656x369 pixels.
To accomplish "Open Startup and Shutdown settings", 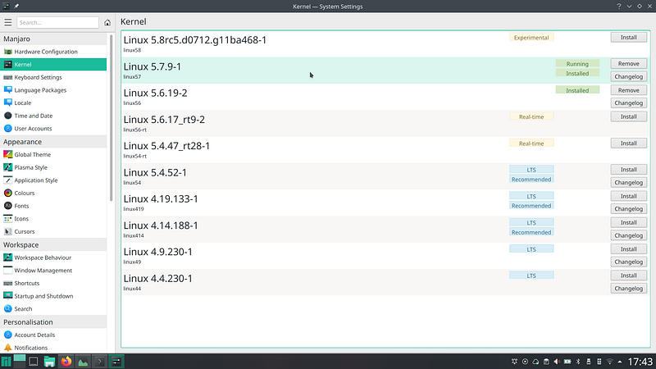I will (53, 296).
